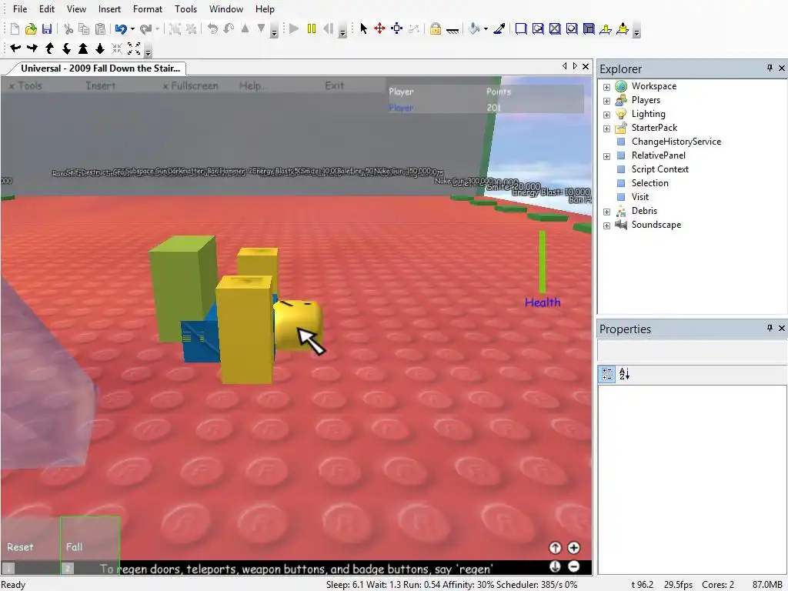Screen dimensions: 788x591
Task: Click the Paste clipboard icon
Action: (x=101, y=29)
